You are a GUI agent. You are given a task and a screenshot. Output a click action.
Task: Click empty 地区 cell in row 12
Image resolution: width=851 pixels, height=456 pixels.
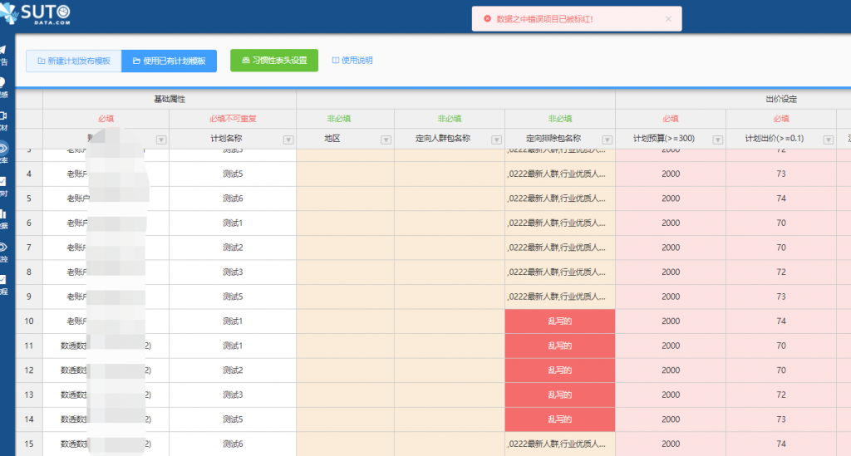pyautogui.click(x=346, y=370)
